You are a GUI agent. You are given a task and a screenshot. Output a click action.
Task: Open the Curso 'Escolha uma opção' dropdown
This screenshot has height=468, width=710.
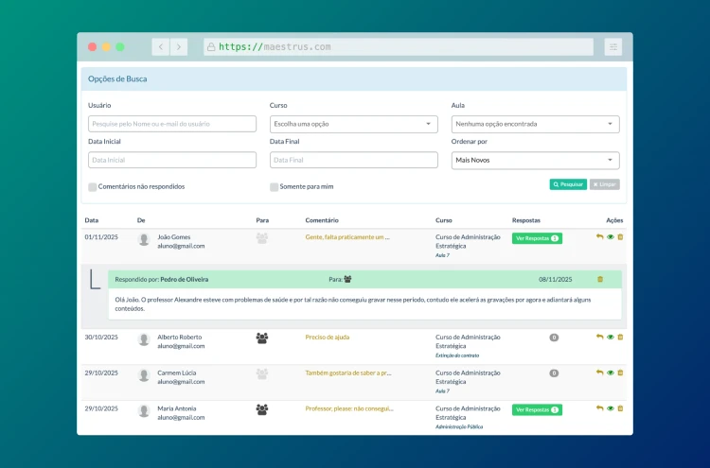click(353, 124)
